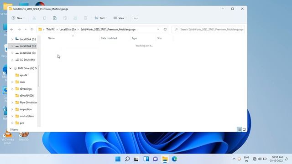Select the cam folder in tree
Screen dimensions: 292x164
(22, 82)
